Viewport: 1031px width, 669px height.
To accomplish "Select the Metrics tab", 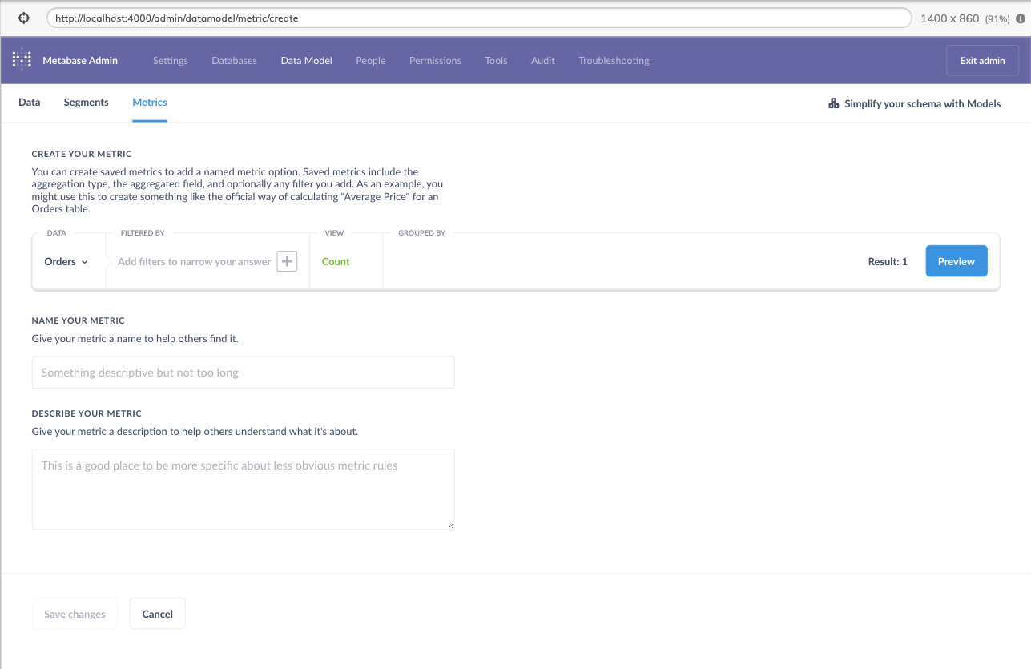I will [x=149, y=102].
